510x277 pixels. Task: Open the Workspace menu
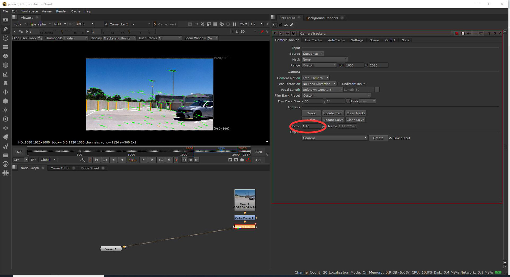29,11
